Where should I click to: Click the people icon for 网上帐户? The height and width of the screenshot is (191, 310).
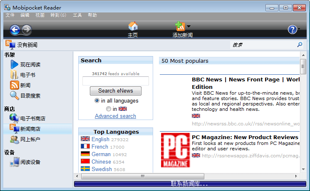tap(15, 139)
